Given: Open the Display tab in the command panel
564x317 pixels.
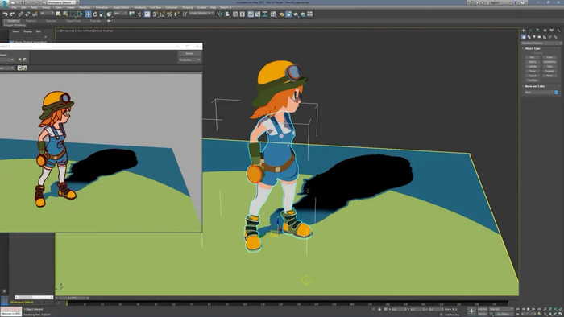Looking at the screenshot, I should (x=552, y=31).
